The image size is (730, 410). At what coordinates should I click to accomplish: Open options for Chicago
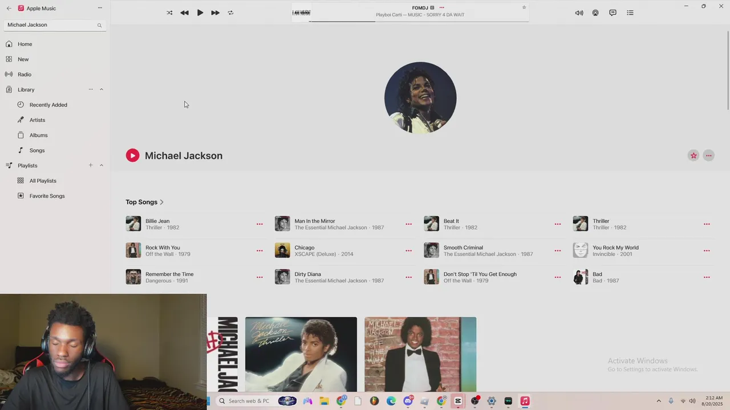coord(408,251)
